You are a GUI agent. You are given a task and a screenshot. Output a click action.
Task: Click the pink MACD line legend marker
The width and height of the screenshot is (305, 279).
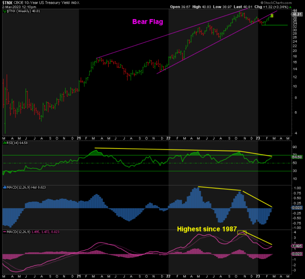(x=5, y=232)
